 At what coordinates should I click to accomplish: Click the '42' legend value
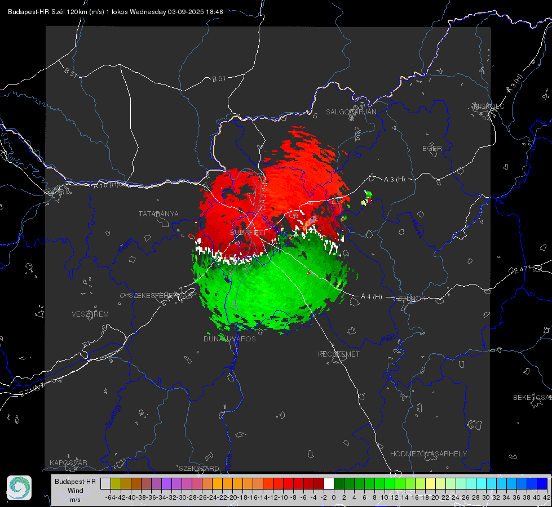click(546, 497)
